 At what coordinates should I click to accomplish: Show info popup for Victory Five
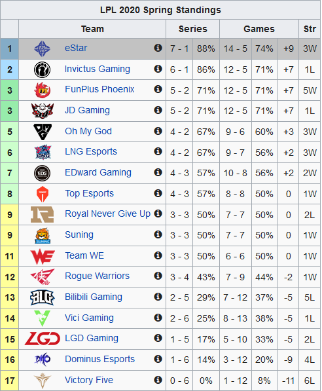click(x=158, y=380)
